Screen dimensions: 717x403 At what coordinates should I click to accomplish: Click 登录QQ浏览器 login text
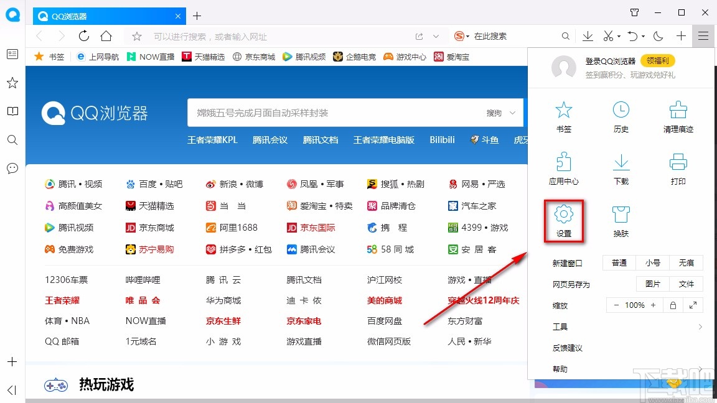pos(610,61)
